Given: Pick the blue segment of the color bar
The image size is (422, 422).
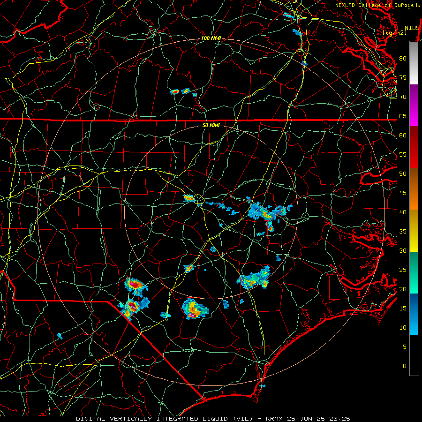Looking at the screenshot, I should tap(414, 314).
